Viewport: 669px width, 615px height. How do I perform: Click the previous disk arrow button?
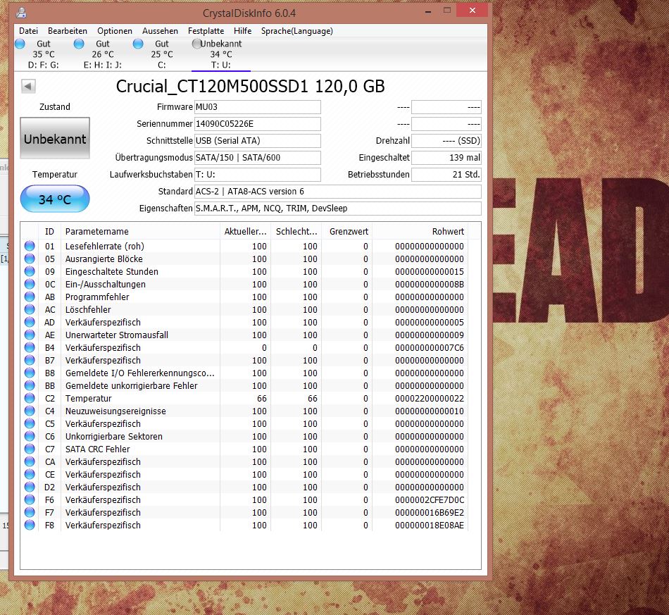click(28, 86)
